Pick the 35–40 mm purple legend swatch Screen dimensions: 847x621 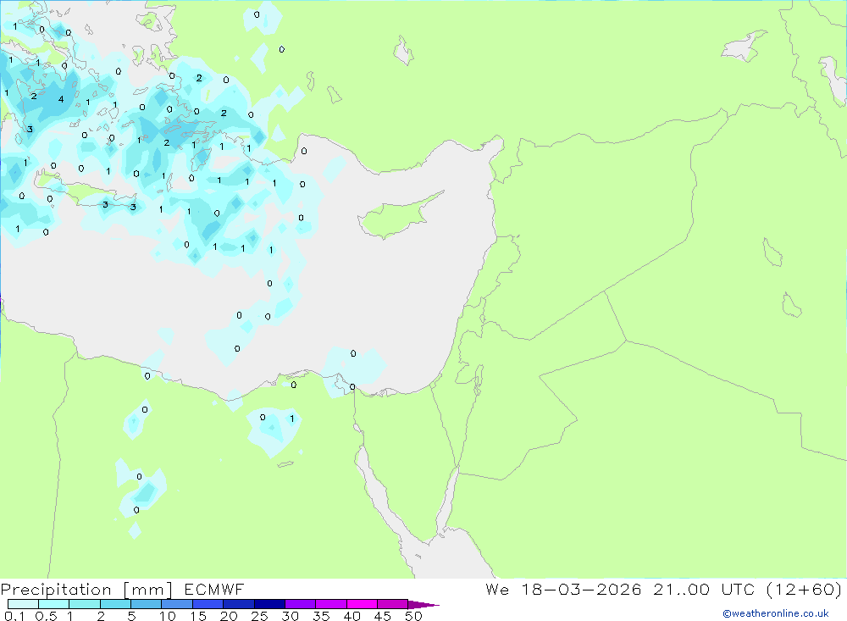pos(330,604)
